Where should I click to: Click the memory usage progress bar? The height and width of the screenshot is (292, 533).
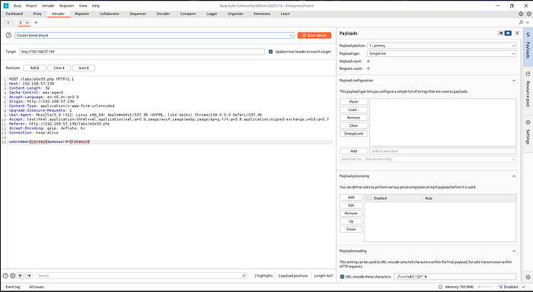[x=485, y=287]
